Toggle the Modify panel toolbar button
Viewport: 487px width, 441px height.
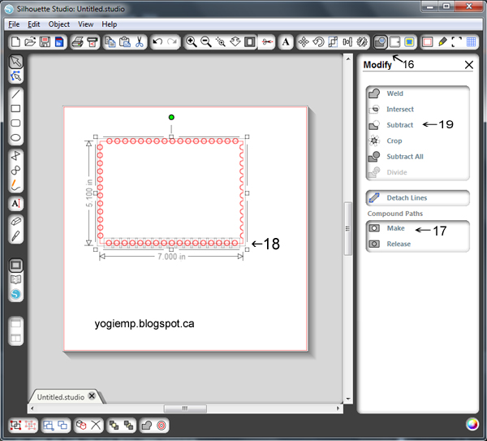click(x=381, y=41)
